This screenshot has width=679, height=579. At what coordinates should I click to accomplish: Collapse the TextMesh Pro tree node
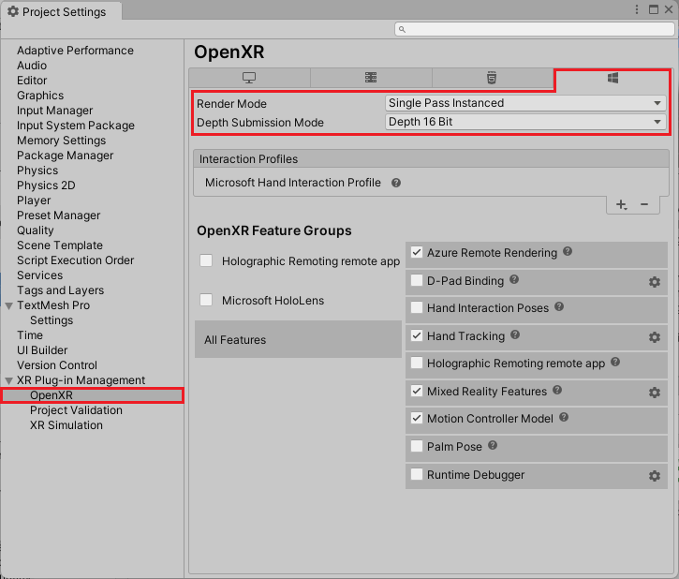9,305
